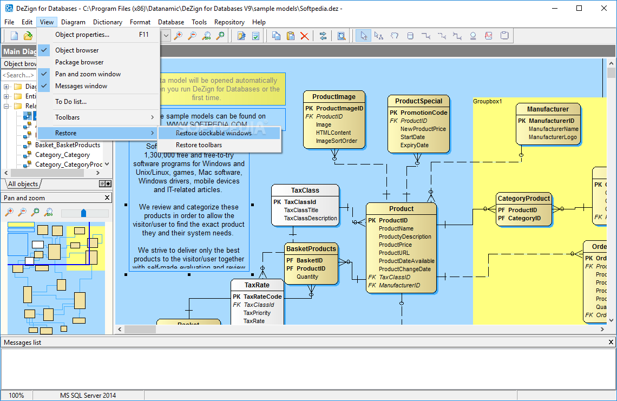The image size is (617, 401).
Task: Click Restore toolbars
Action: (x=220, y=145)
